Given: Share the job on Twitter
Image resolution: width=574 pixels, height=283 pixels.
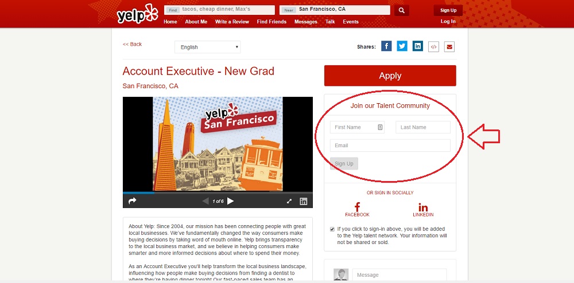Looking at the screenshot, I should coord(402,46).
